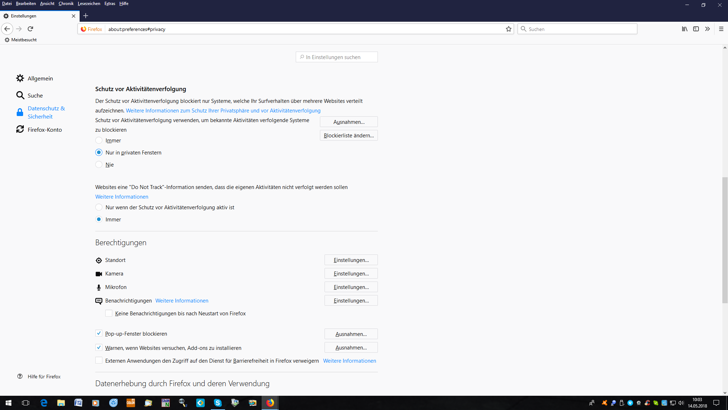Switch to 'Allgemein' settings category
The width and height of the screenshot is (728, 410).
40,78
